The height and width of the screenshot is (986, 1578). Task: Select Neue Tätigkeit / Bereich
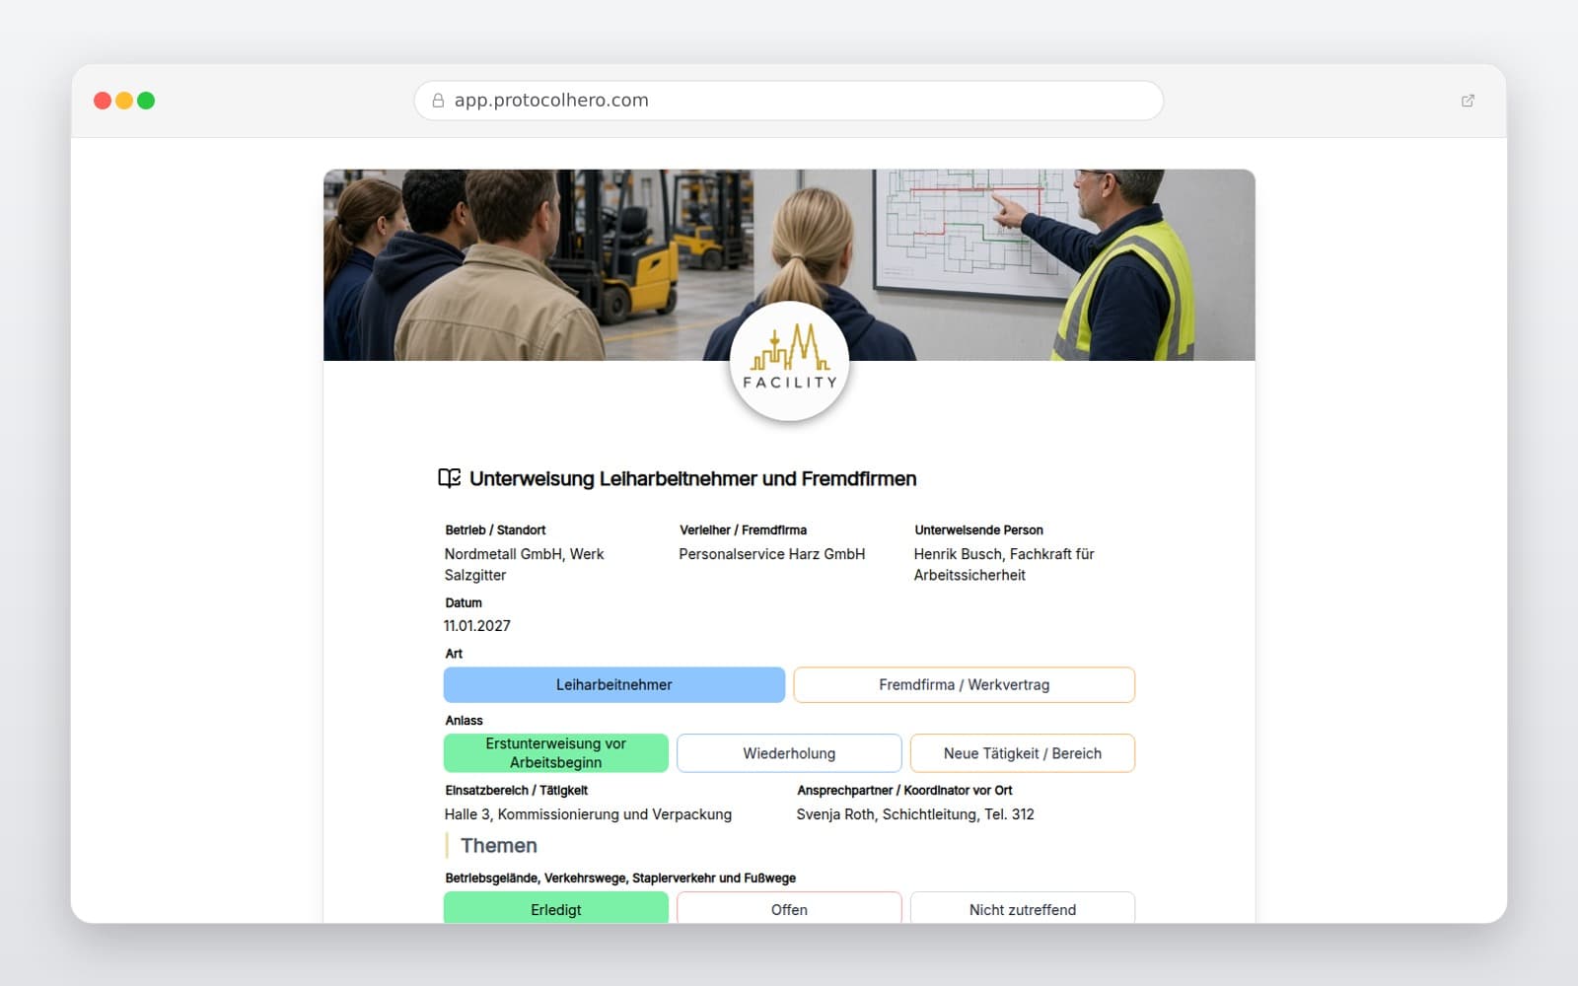pos(1023,753)
